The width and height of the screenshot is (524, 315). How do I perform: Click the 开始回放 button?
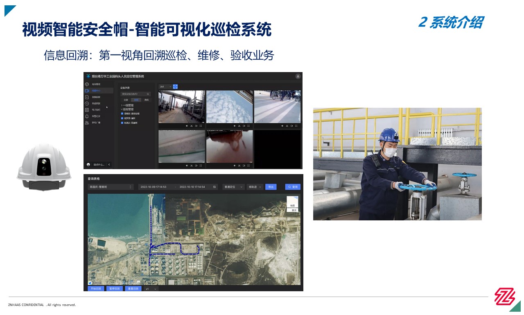(96, 289)
